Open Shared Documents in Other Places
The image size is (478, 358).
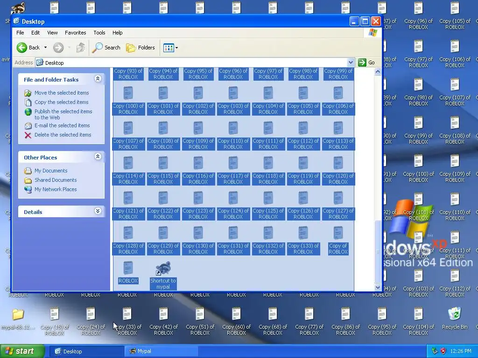pos(56,180)
